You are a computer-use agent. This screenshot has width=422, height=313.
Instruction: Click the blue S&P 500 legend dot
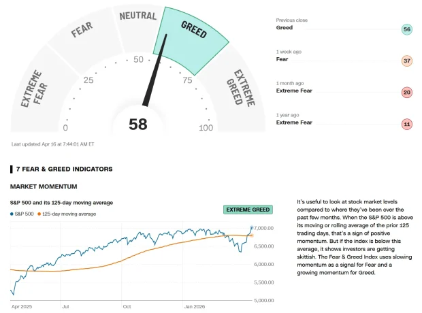pos(12,214)
